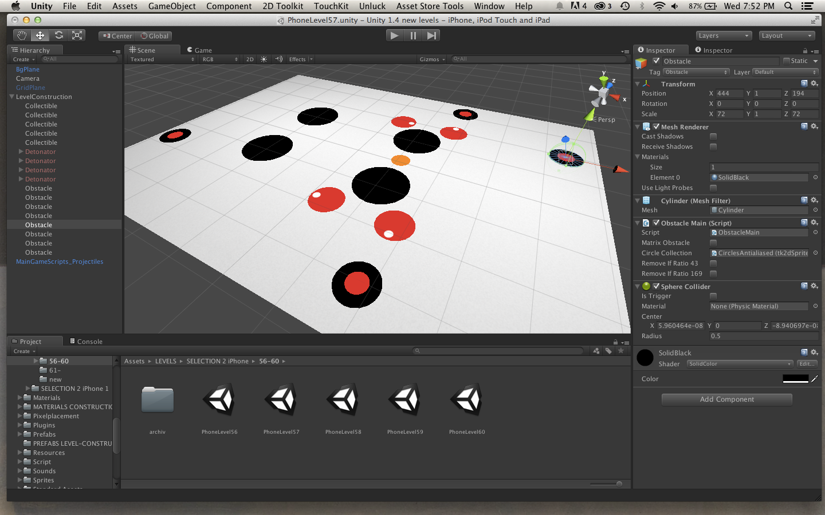This screenshot has width=825, height=515.
Task: Switch to the Console tab
Action: point(87,342)
